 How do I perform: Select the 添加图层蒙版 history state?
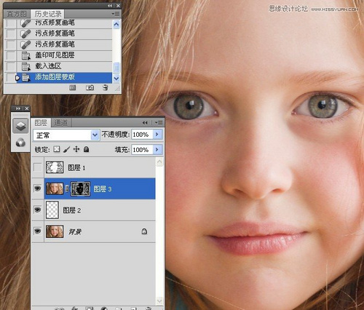58,78
